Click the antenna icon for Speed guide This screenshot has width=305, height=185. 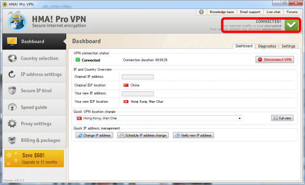(12, 107)
